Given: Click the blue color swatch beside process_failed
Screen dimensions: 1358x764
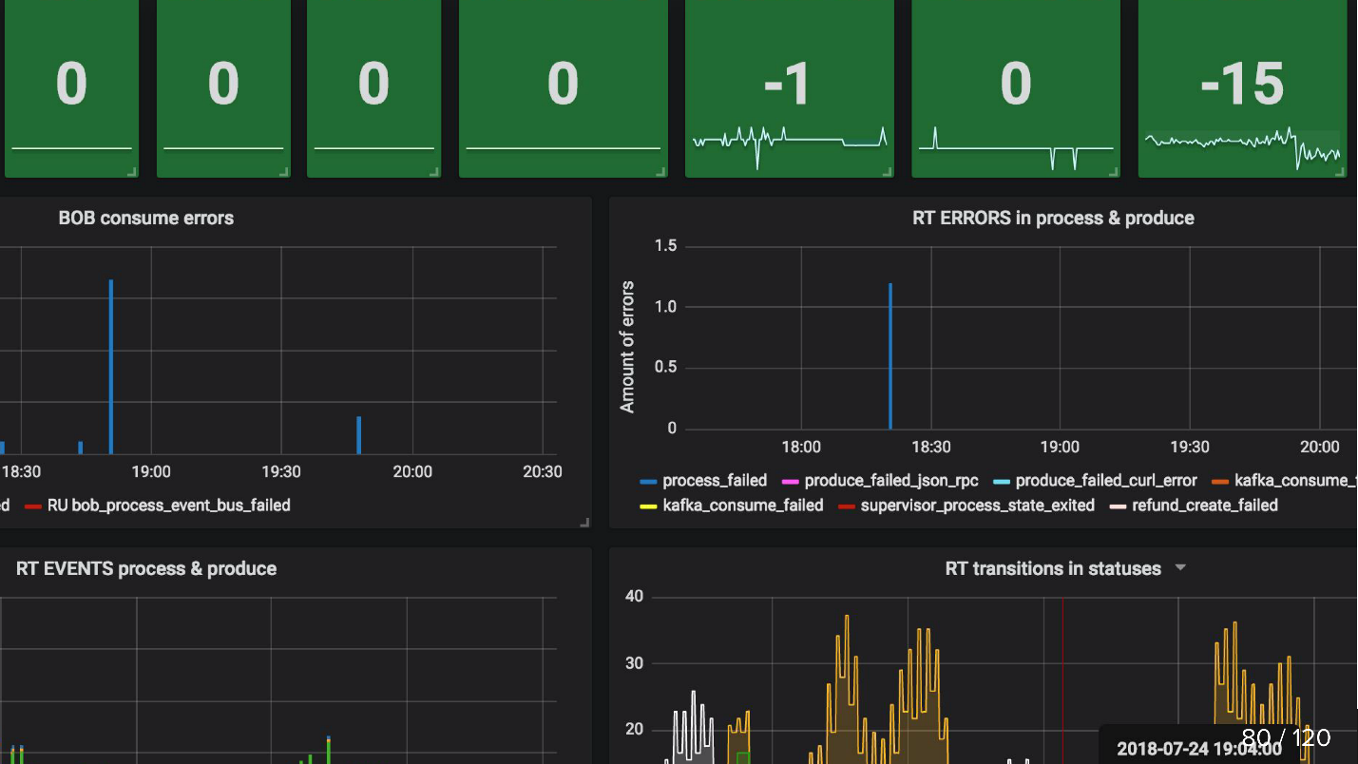Looking at the screenshot, I should (648, 482).
